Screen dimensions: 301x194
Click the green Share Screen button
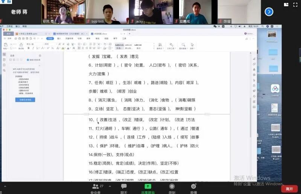148,188
